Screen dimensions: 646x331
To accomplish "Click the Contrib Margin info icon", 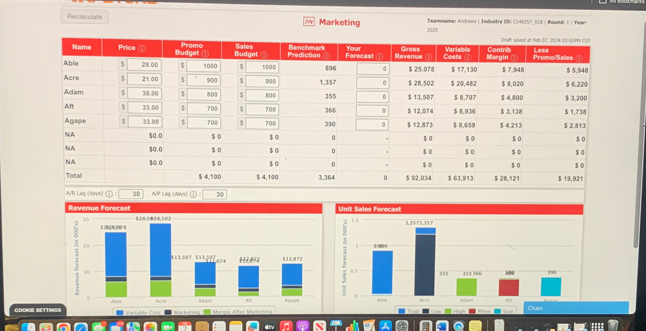I will click(x=514, y=58).
